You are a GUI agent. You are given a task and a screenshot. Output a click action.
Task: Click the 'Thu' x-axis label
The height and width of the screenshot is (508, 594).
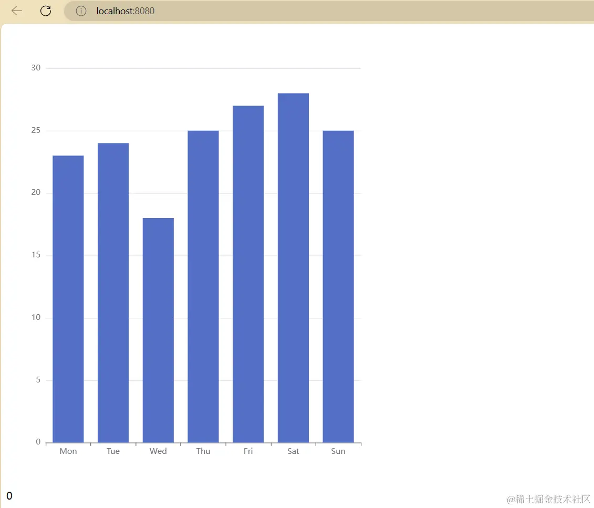click(203, 451)
